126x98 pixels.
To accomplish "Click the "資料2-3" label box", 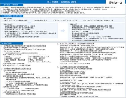I will point(115,3).
